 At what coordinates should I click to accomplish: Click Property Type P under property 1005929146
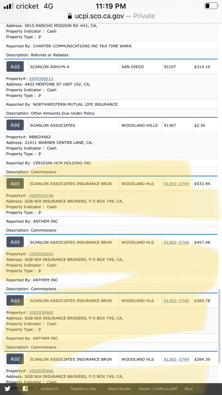coord(40,213)
